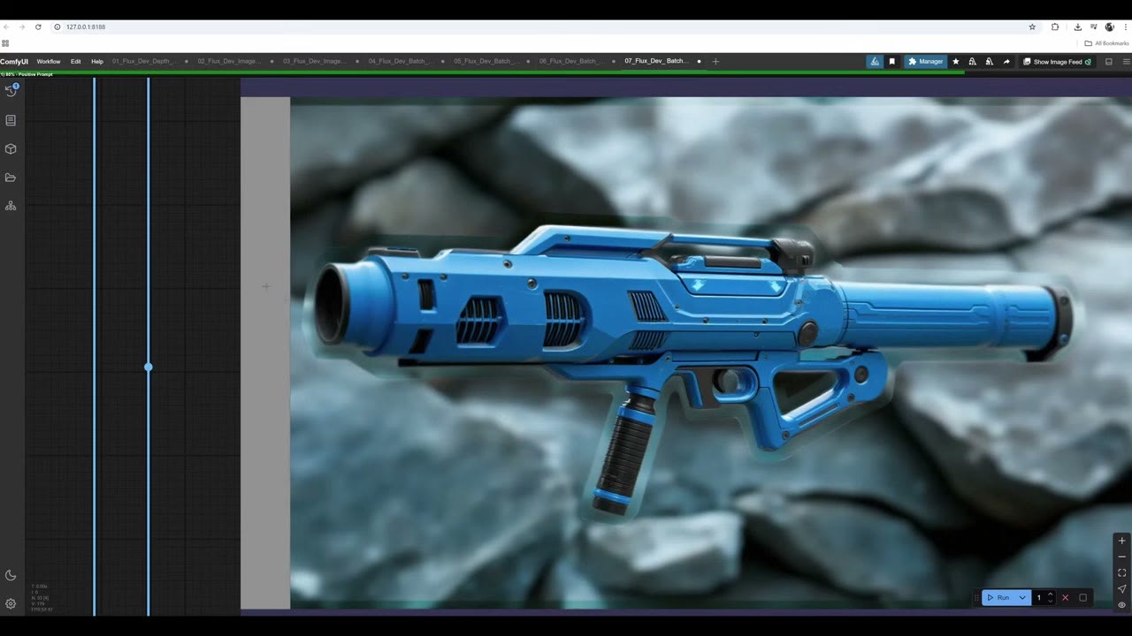Switch to the 06_Flux_Dev_Batch tab
Image resolution: width=1132 pixels, height=636 pixels.
point(570,62)
